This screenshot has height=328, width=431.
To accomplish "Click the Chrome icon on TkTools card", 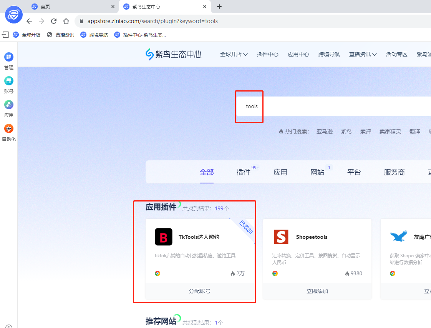I will coord(157,273).
